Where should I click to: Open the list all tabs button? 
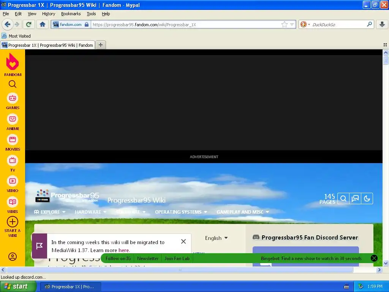click(385, 45)
